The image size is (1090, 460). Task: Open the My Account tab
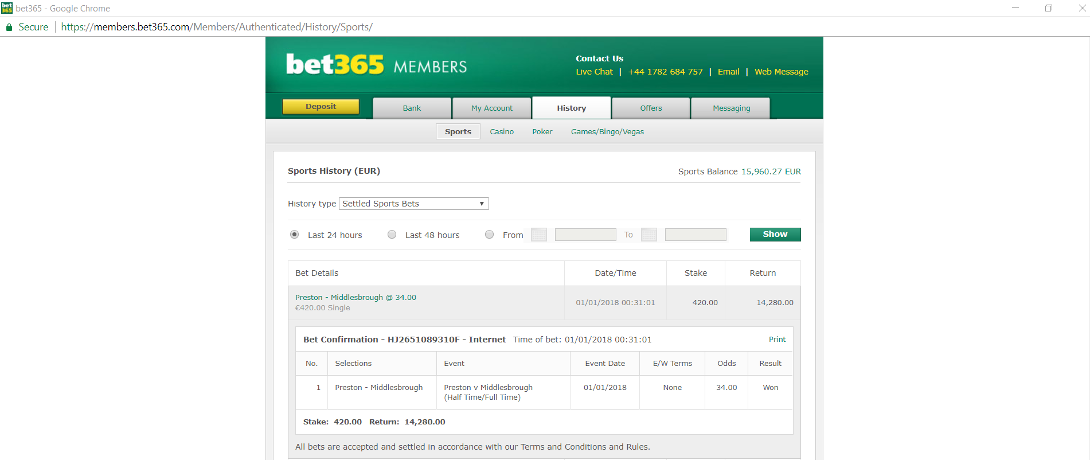(492, 108)
